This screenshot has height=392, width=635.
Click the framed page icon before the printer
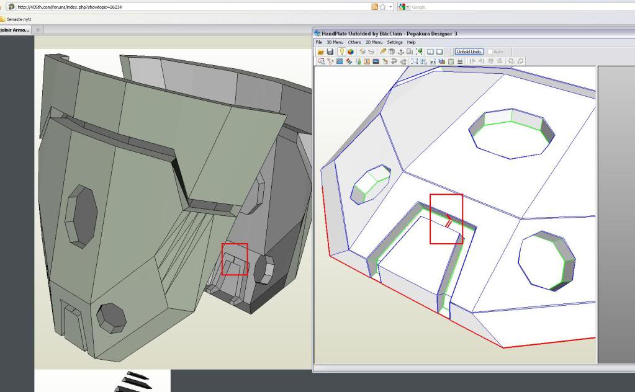tap(451, 61)
